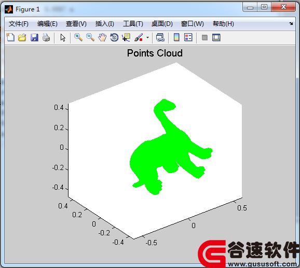
Task: Click the MATLAB logo in title bar
Action: click(x=9, y=9)
